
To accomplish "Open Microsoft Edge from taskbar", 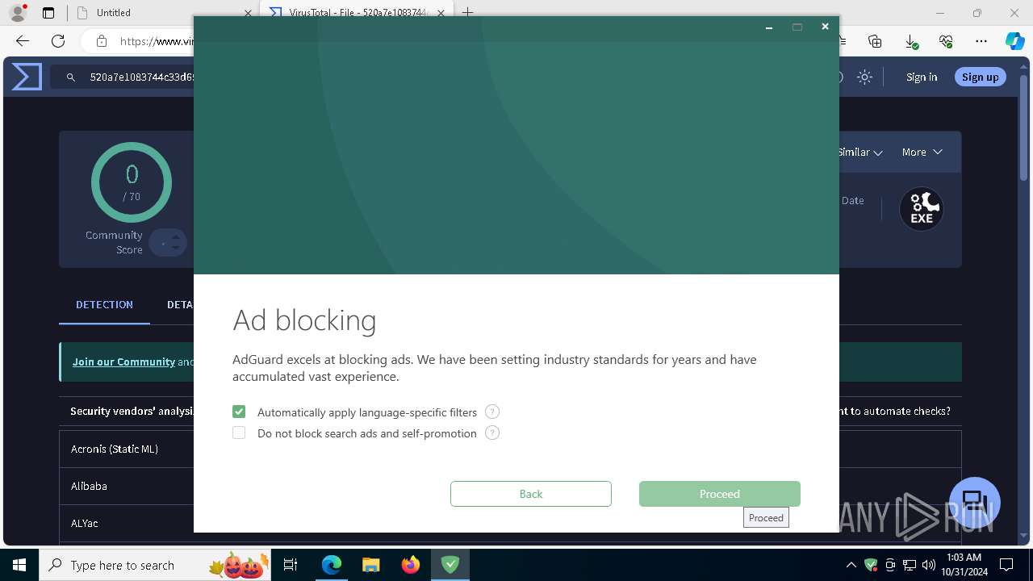I will pyautogui.click(x=332, y=565).
